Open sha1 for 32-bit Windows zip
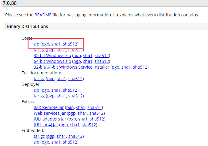This screenshot has width=208, height=146. click(x=88, y=56)
